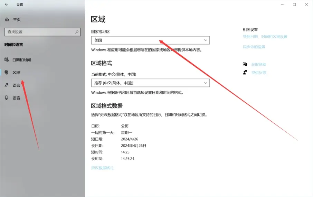Click the 时间和语言 section title
The height and width of the screenshot is (197, 313).
[13, 45]
